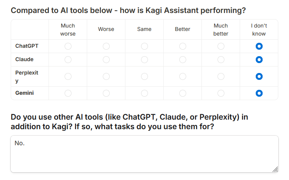Pick "Much better" for ChatGPT
This screenshot has height=180, width=289.
click(x=221, y=46)
